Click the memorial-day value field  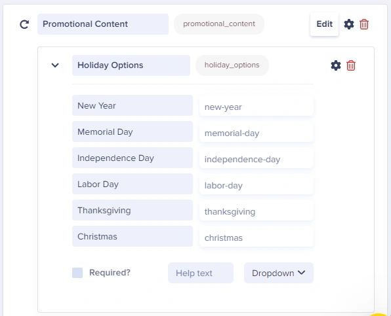[257, 132]
